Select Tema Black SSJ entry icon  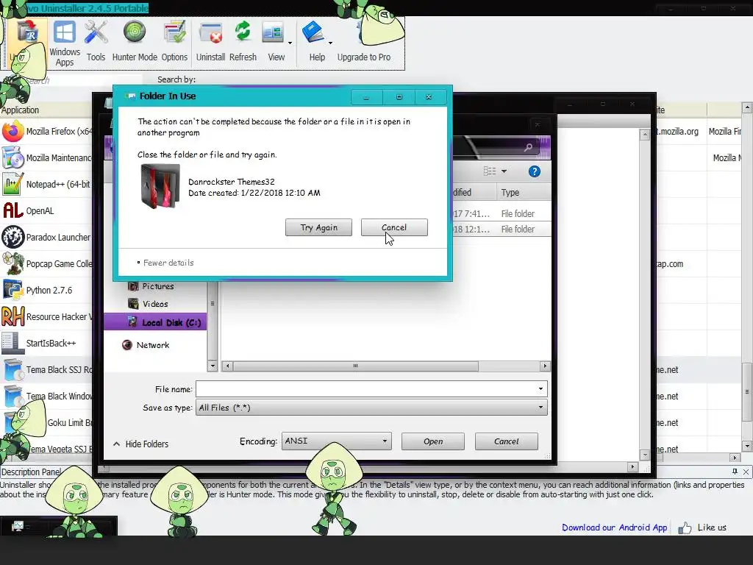[13, 369]
